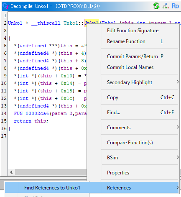Image resolution: width=181 pixels, height=197 pixels.
Task: Choose Edit Function Signature
Action: (133, 31)
